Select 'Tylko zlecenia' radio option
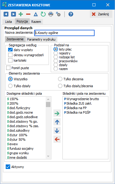 tap(60, 79)
